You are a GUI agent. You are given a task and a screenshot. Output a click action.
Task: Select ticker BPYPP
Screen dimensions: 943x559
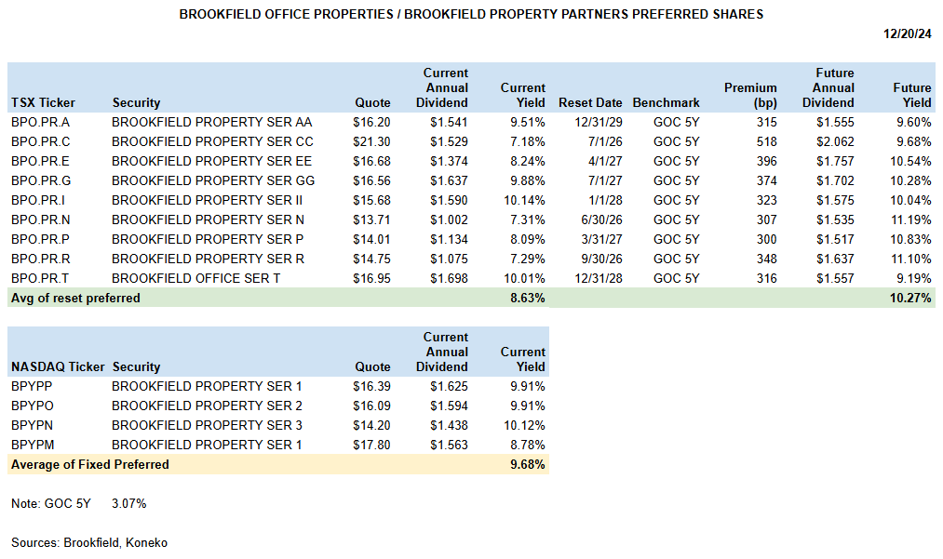tap(32, 387)
